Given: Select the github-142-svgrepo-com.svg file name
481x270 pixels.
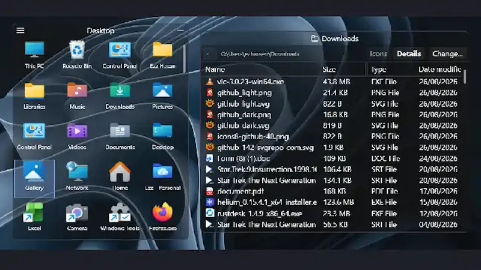Looking at the screenshot, I should (x=265, y=148).
